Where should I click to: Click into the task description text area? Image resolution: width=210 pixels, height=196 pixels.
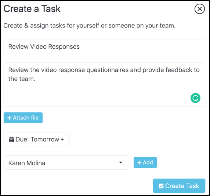coord(104,84)
